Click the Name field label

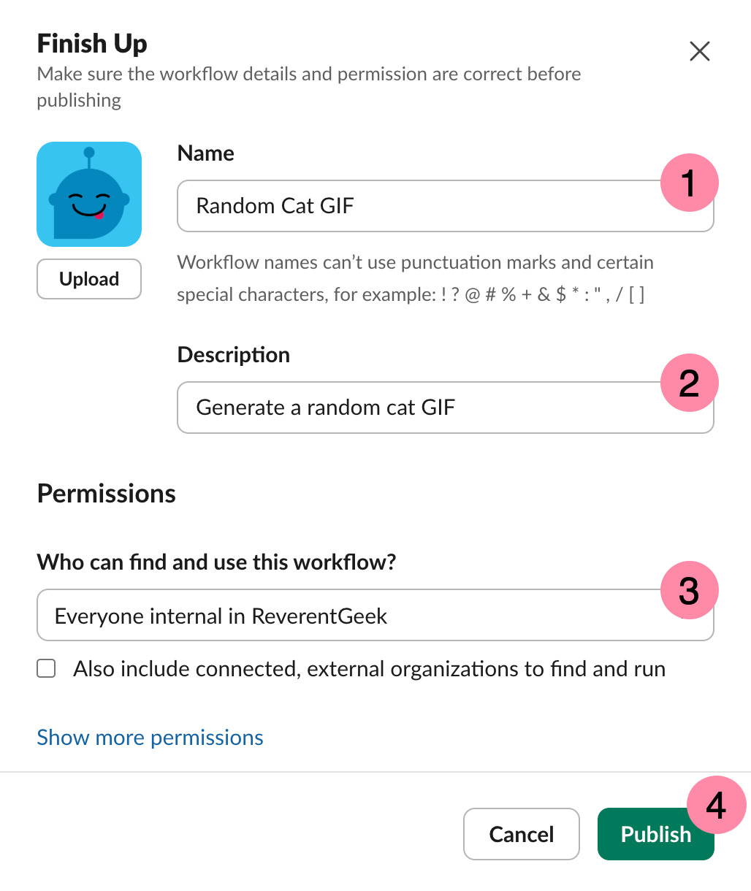[x=206, y=153]
